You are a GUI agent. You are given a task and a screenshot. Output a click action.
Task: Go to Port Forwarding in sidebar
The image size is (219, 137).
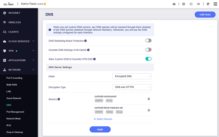(14, 78)
